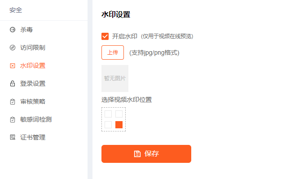290x179 pixels.
Task: Click the 敏感词检测 clipboard icon
Action: click(x=13, y=119)
